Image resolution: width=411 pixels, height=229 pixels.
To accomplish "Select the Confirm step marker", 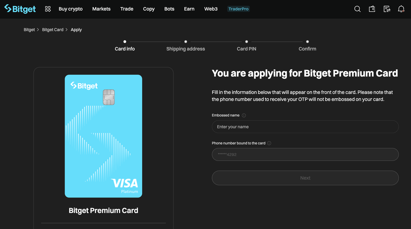I will (307, 41).
